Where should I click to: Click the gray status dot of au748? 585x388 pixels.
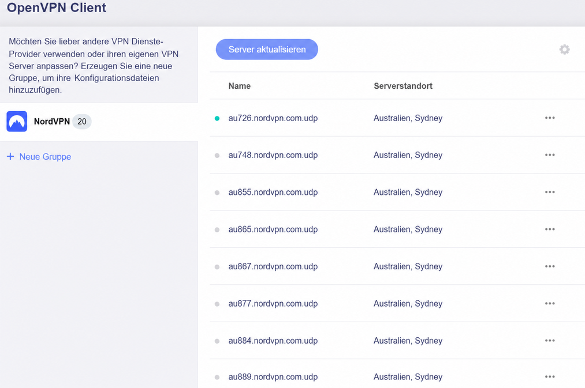pyautogui.click(x=217, y=155)
